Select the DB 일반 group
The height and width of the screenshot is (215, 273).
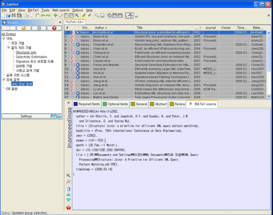(x=12, y=89)
